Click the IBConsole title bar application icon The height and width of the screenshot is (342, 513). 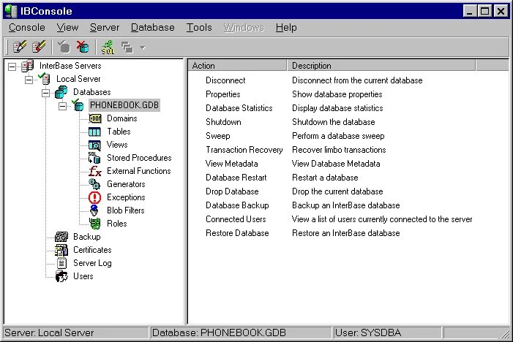[x=11, y=11]
